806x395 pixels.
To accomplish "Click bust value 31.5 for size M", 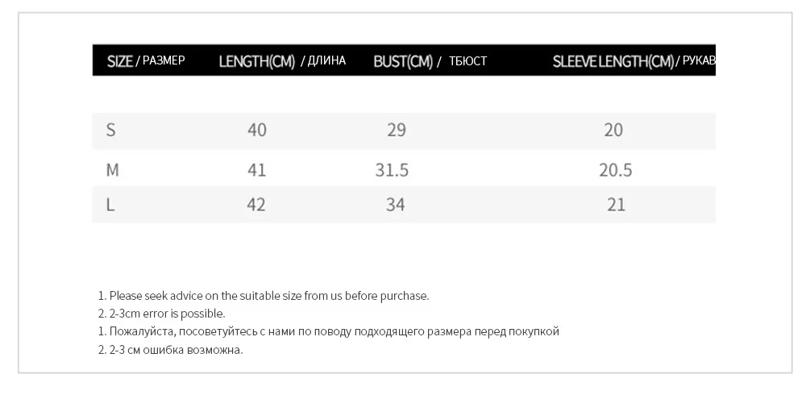I will [x=392, y=170].
